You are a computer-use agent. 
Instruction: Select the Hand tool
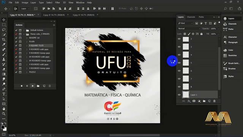(4, 109)
